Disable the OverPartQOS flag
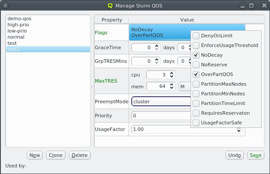This screenshot has width=270, height=174. pos(196,74)
